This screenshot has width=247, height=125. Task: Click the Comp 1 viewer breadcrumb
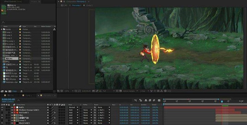[89, 5]
